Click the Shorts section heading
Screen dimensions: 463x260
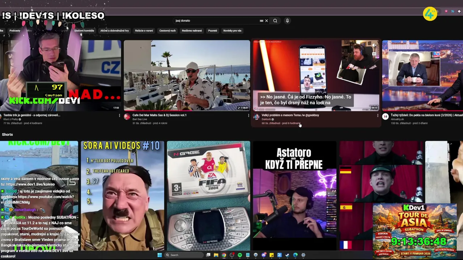click(7, 134)
